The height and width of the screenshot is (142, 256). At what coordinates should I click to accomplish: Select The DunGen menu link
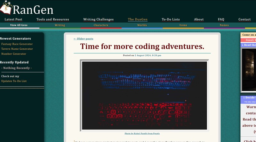pyautogui.click(x=138, y=19)
